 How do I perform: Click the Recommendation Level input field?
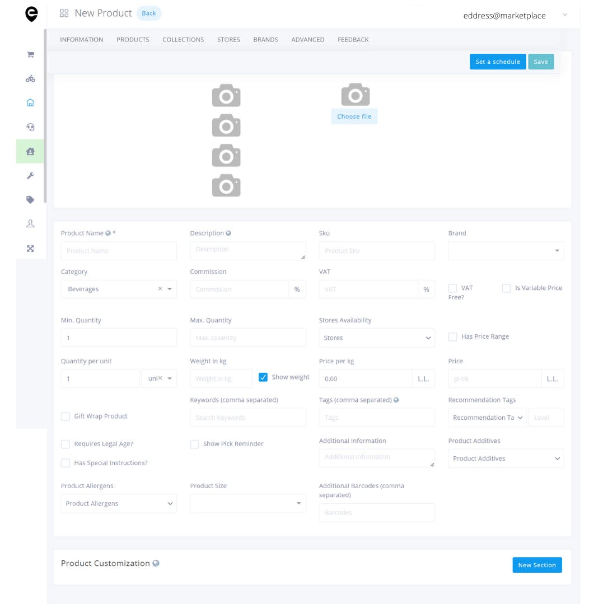(546, 418)
